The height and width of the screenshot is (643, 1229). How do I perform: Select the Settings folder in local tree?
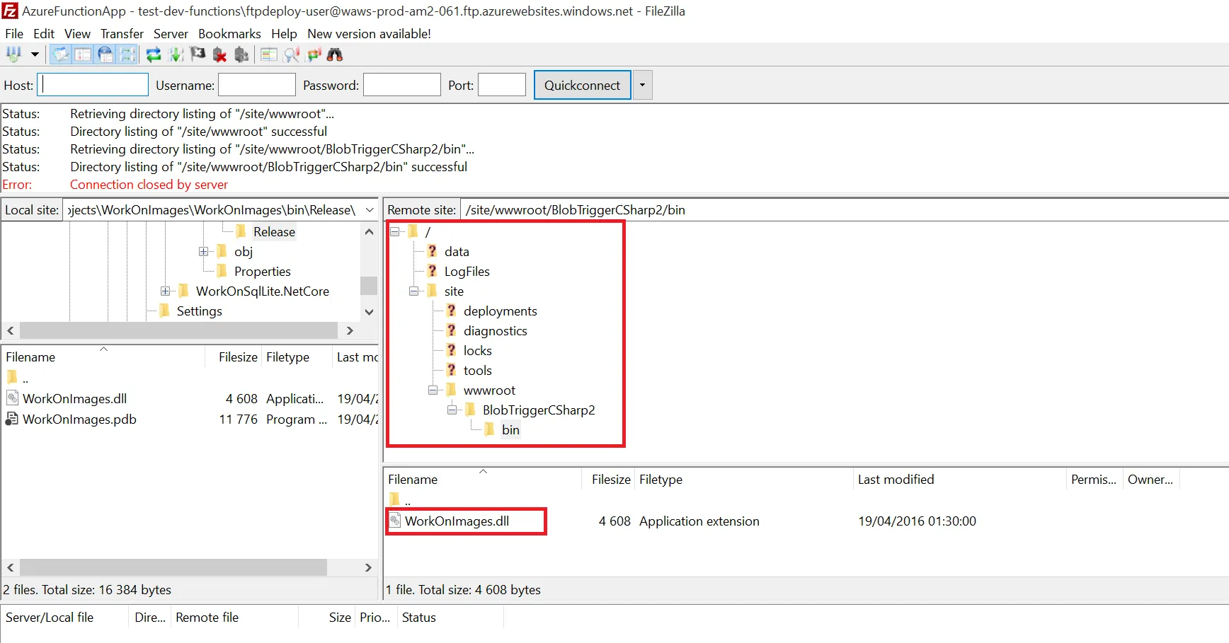point(200,311)
